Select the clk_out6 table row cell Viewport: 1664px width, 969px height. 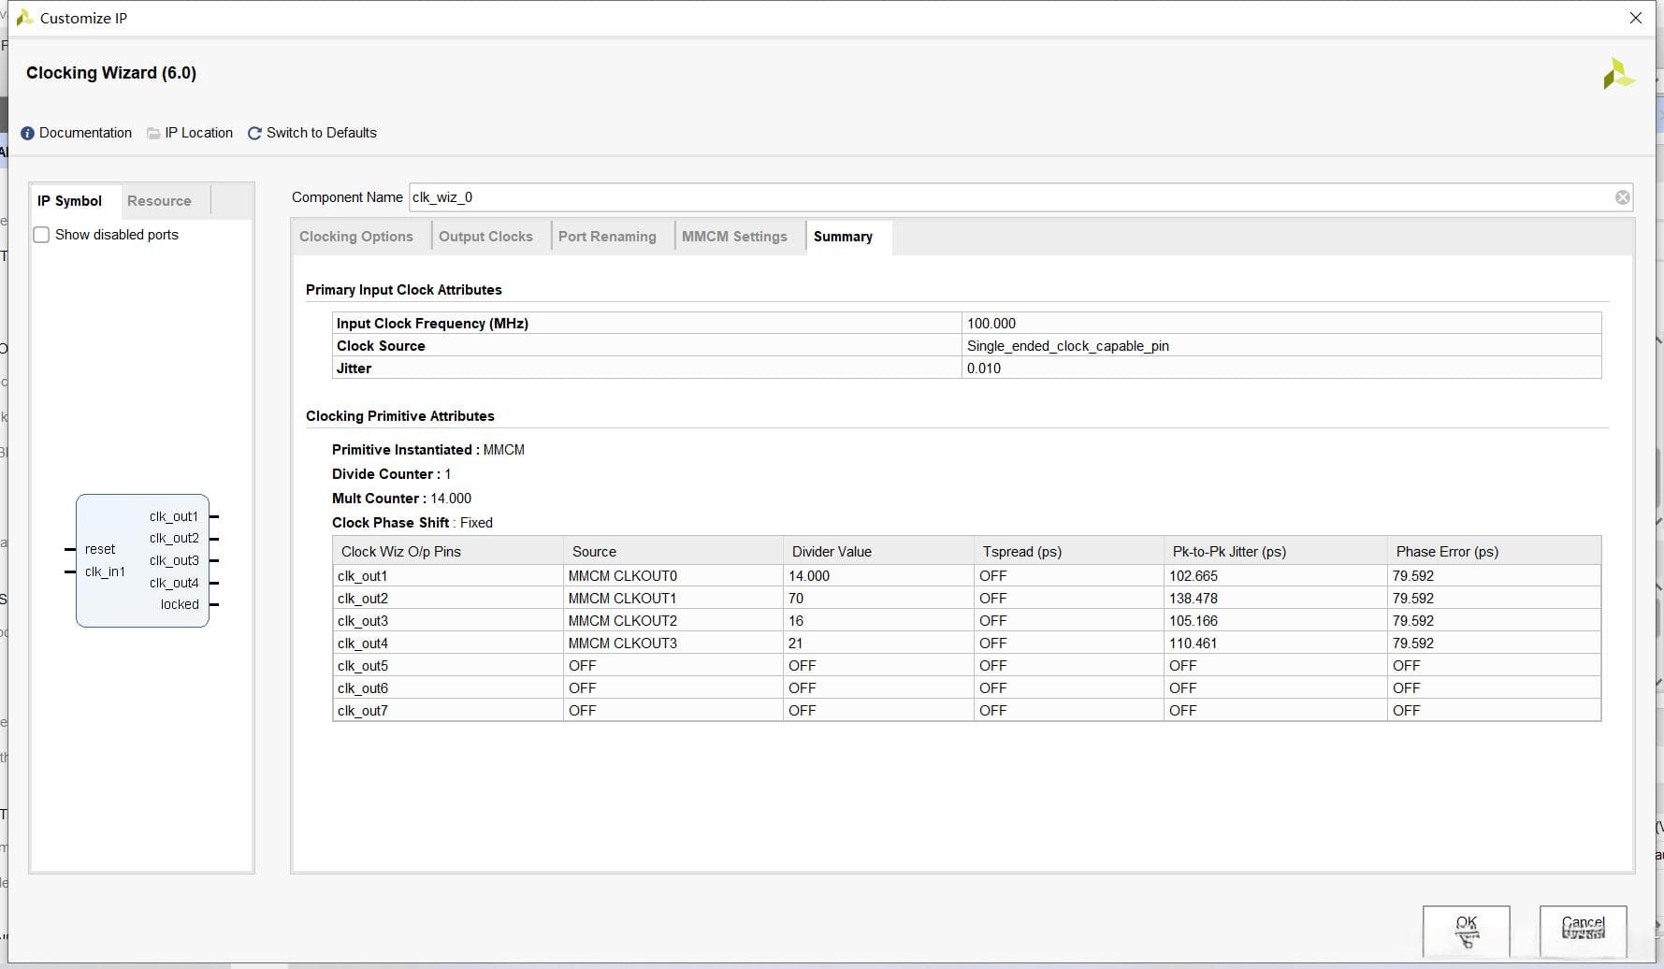(x=447, y=688)
